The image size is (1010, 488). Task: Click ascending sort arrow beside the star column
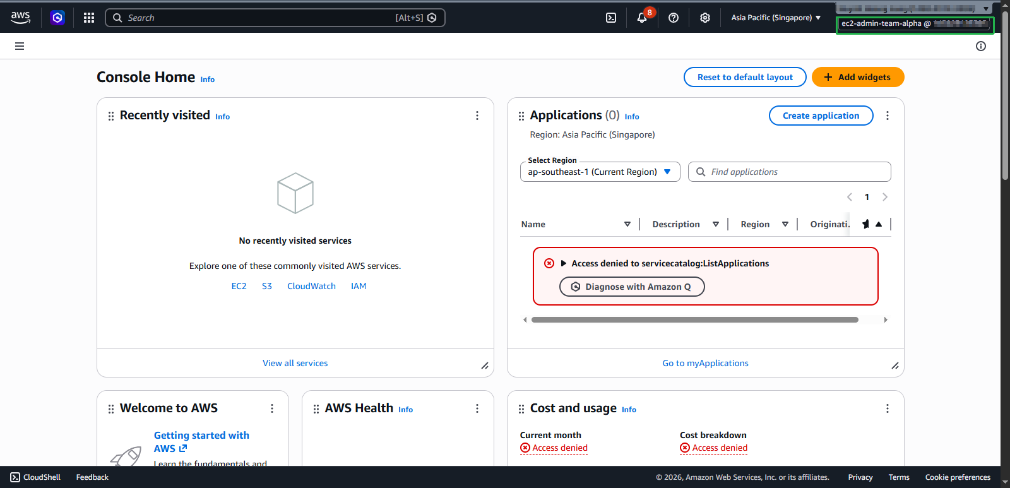click(879, 224)
